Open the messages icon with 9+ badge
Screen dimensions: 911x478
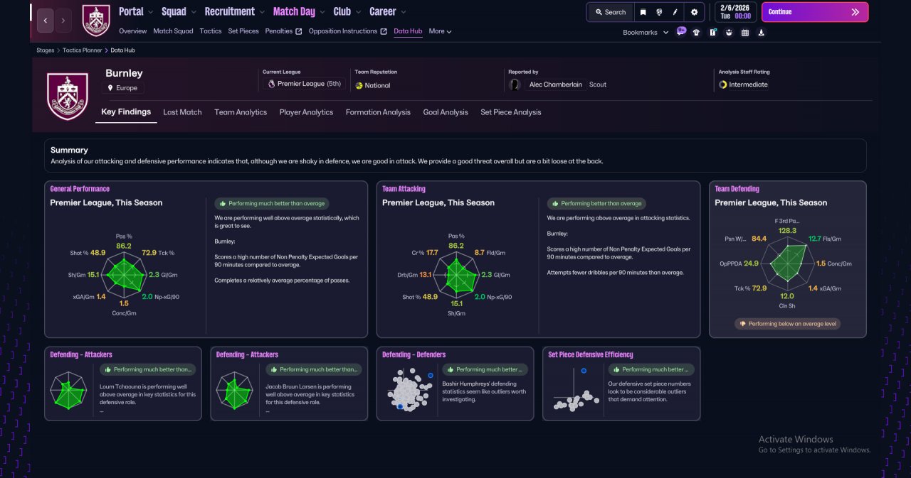coord(681,31)
